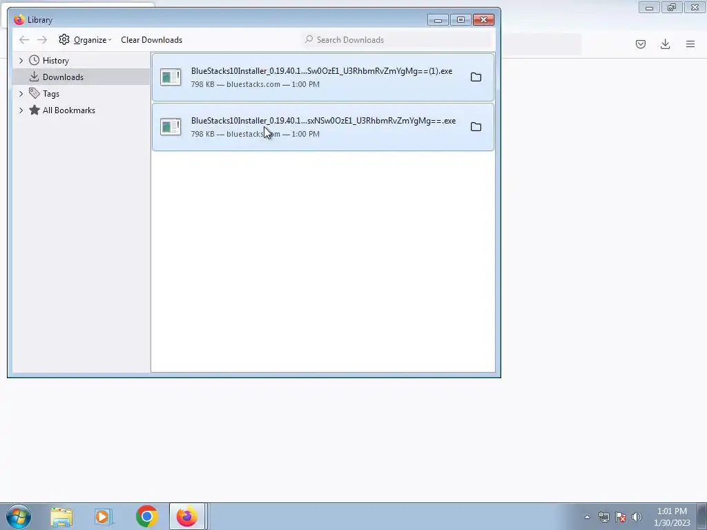707x530 pixels.
Task: Expand the All Bookmarks tree item
Action: [21, 110]
